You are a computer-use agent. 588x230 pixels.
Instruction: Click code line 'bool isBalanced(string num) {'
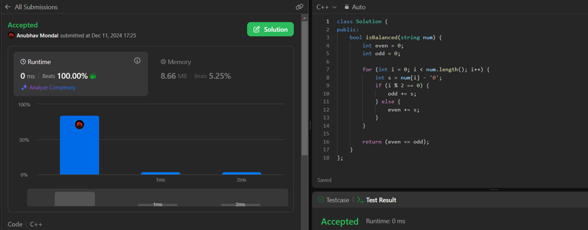(395, 38)
